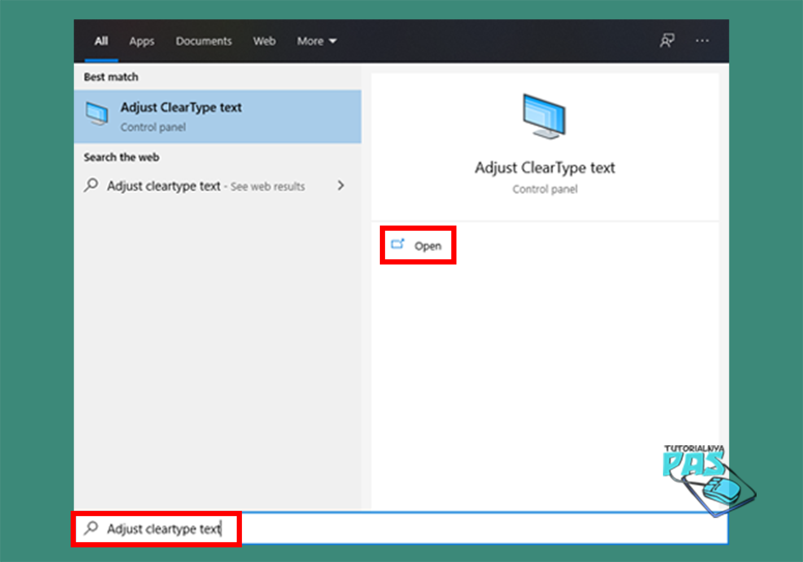Click the Open window icon
The height and width of the screenshot is (562, 803).
(398, 244)
